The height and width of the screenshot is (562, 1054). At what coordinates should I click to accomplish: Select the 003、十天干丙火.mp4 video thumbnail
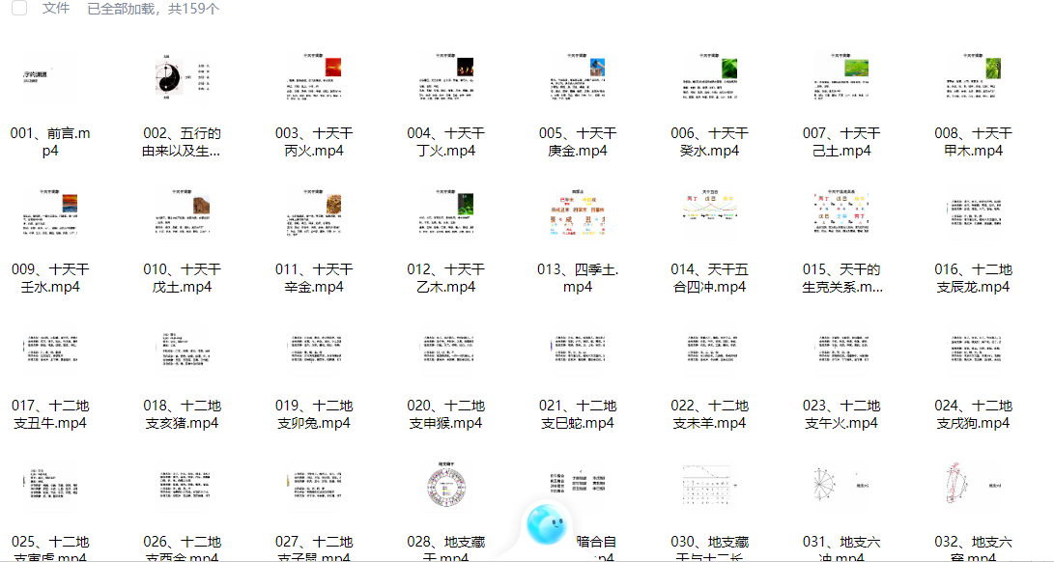[314, 77]
